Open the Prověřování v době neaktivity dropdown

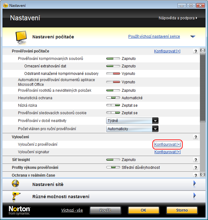(x=132, y=121)
